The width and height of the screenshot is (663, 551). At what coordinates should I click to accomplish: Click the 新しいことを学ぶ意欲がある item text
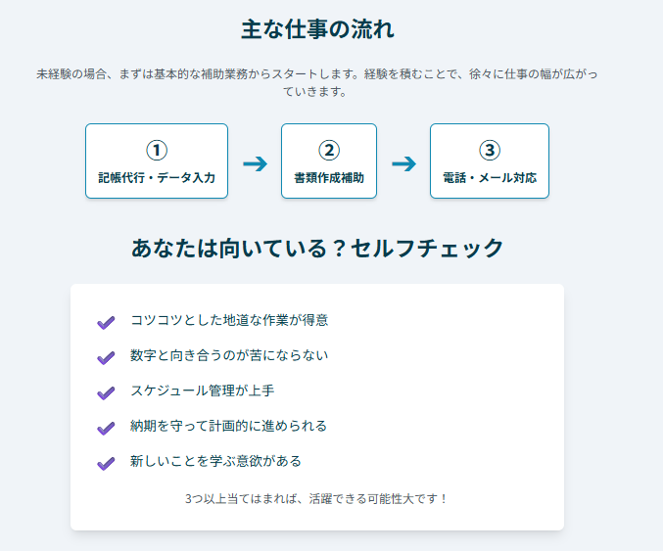(215, 461)
